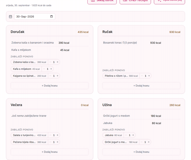The width and height of the screenshot is (191, 160).
Task: Increase quantity for Grčki jogurt quick-add chip
Action: pyautogui.click(x=149, y=142)
